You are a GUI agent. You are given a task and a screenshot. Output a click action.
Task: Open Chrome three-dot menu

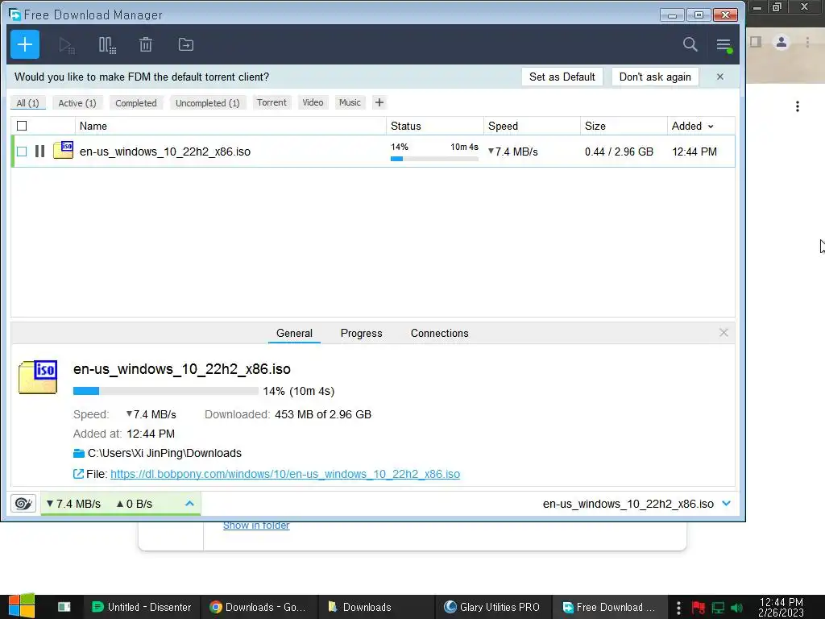(x=807, y=42)
